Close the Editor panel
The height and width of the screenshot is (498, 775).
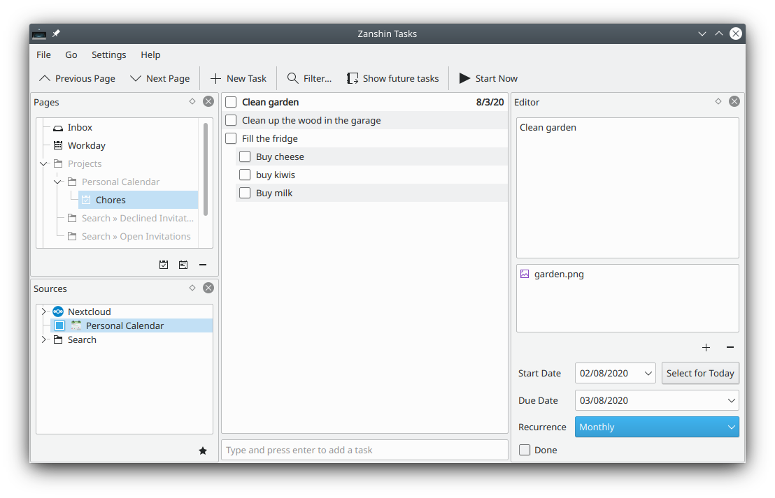pyautogui.click(x=734, y=101)
